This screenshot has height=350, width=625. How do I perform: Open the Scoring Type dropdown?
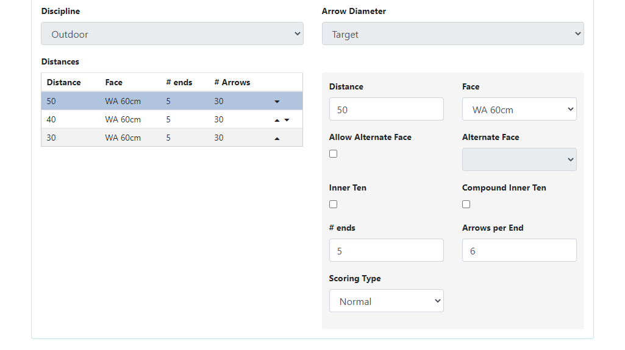click(386, 301)
